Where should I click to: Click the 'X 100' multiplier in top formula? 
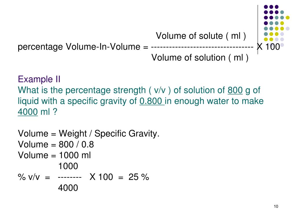coord(269,47)
